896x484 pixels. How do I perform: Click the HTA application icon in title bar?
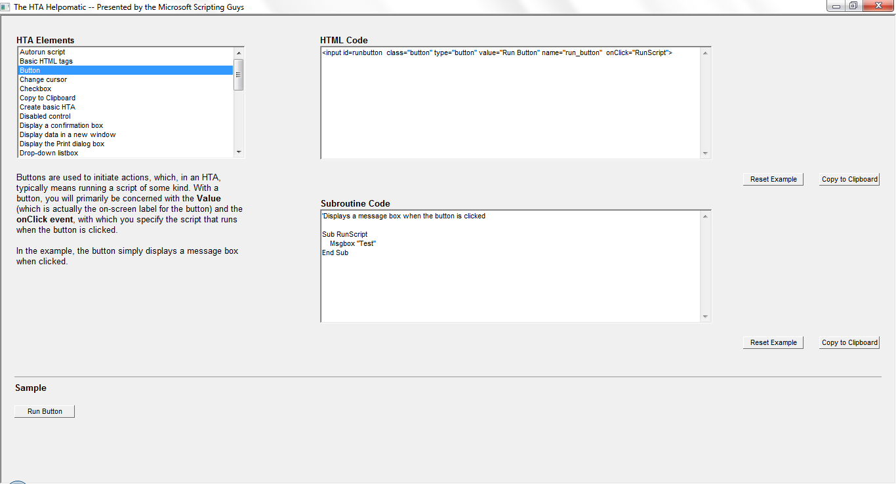click(5, 7)
